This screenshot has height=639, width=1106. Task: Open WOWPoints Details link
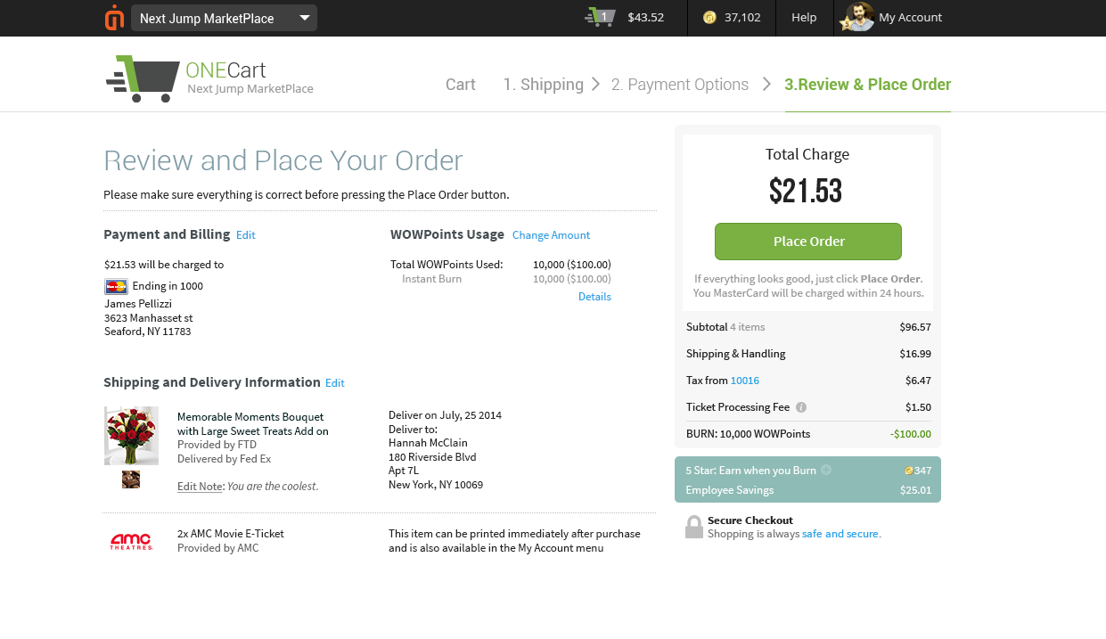point(594,297)
